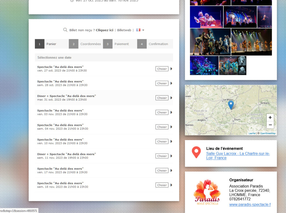Viewport: 286px width, 213px height.
Task: Open the stage band performance photo
Action: tap(240, 17)
